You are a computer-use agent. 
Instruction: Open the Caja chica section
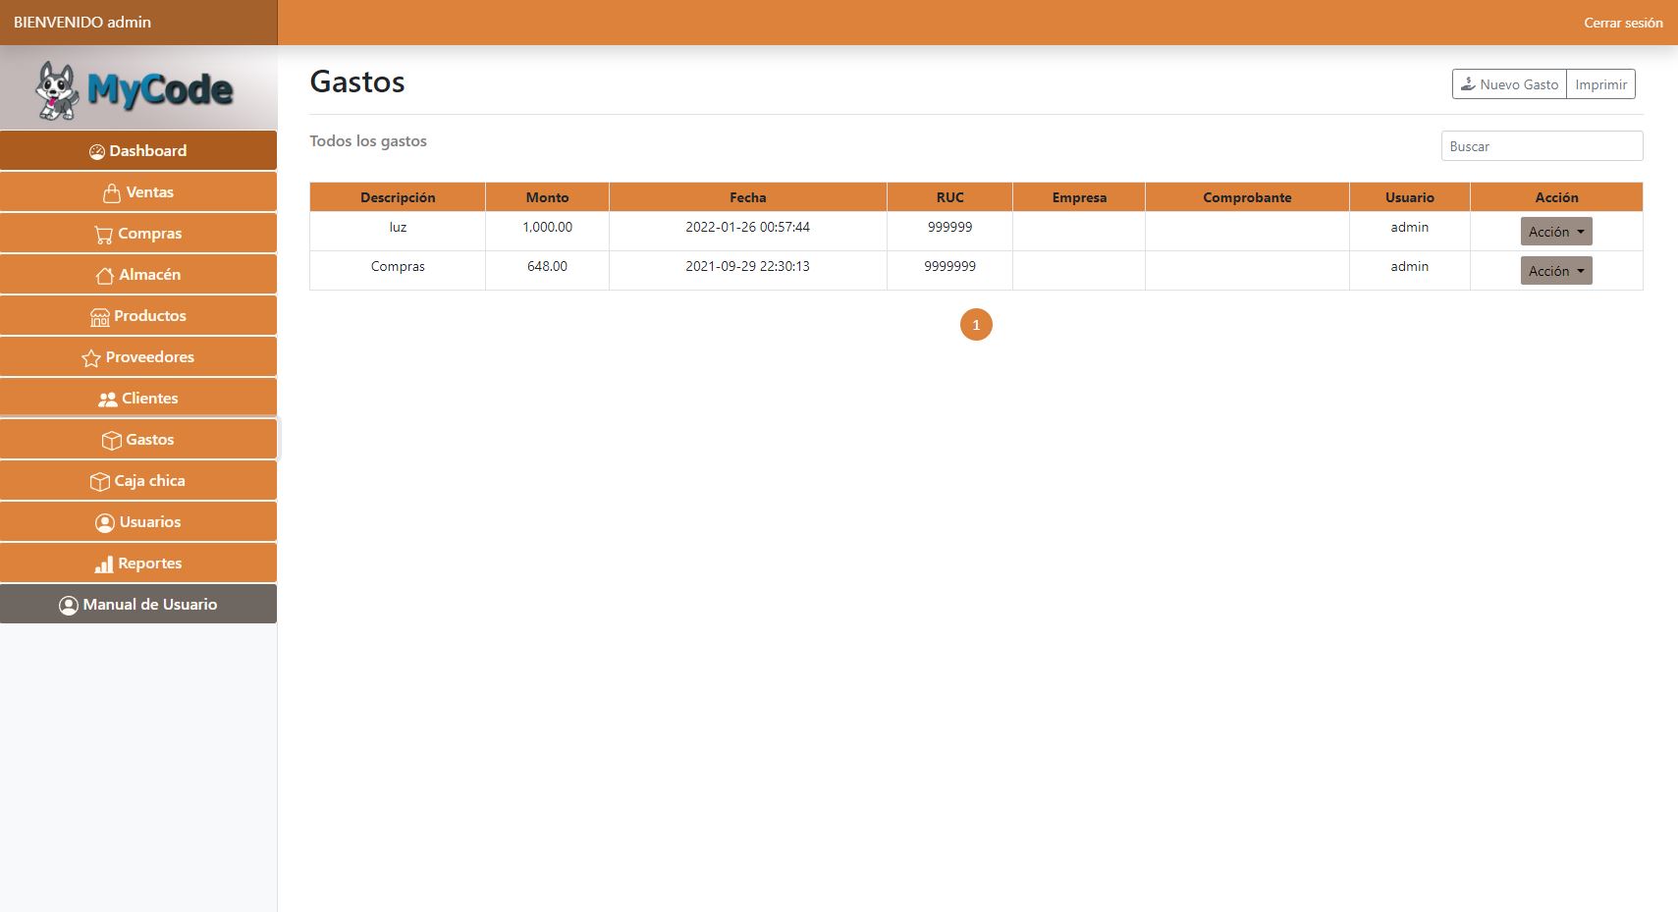tap(138, 481)
